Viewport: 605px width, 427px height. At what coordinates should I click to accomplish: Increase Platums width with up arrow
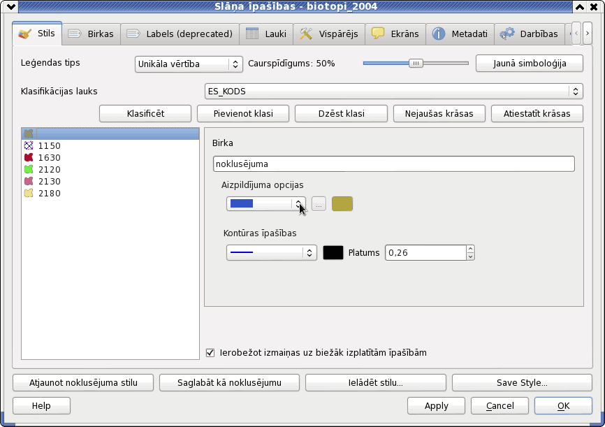click(x=470, y=249)
